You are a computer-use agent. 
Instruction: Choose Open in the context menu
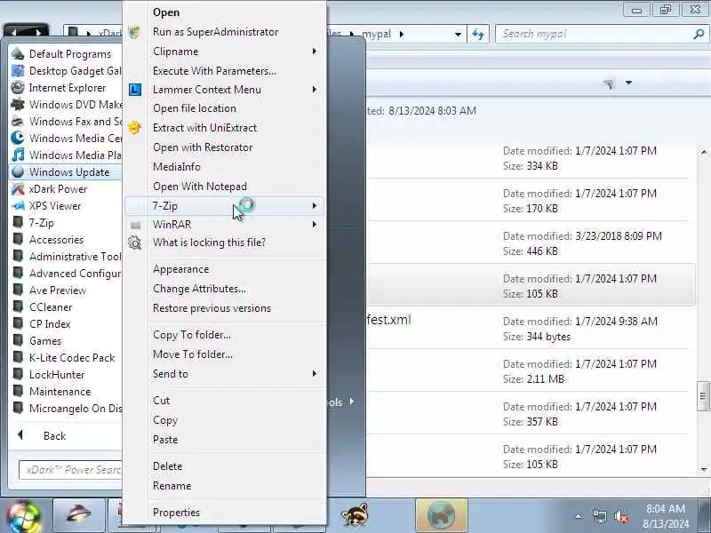tap(225, 12)
